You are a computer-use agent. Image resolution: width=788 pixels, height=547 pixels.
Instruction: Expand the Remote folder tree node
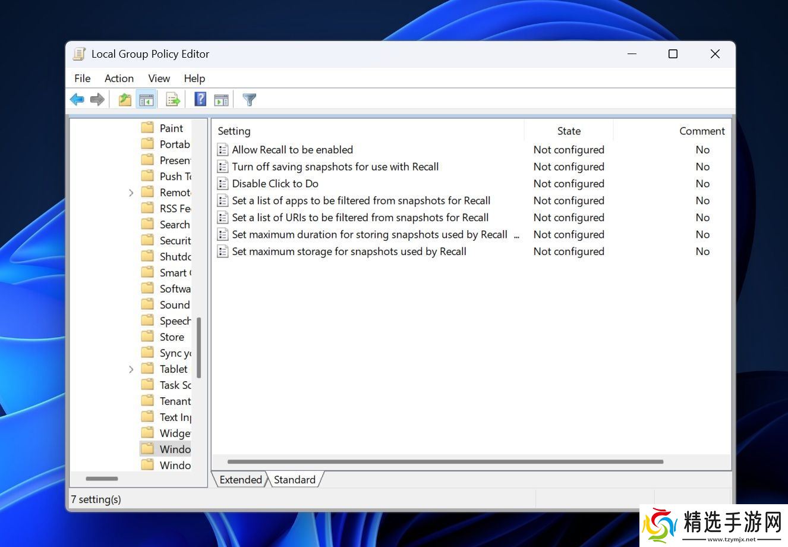[x=131, y=193]
